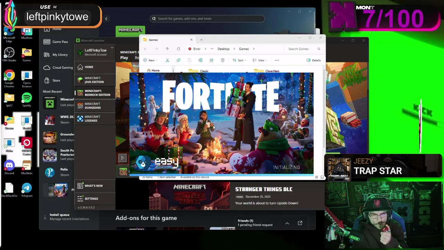Toggle the Details pane in File Explorer
This screenshot has height=250, width=444.
[314, 60]
